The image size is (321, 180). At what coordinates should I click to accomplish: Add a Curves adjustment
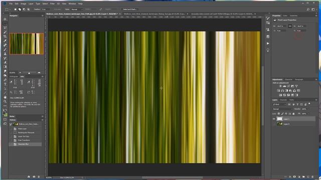tap(288, 86)
